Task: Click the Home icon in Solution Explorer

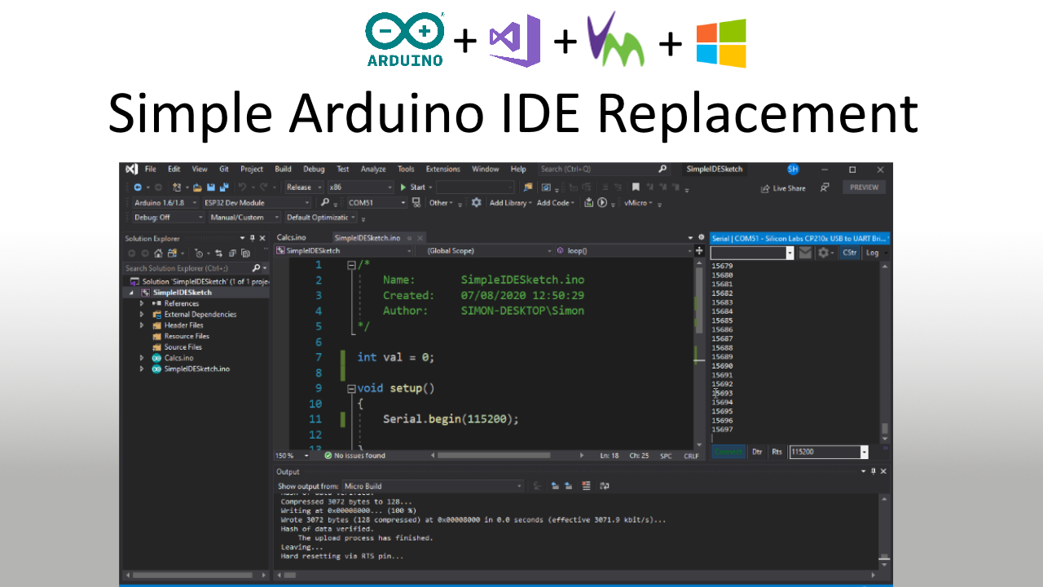Action: click(159, 254)
